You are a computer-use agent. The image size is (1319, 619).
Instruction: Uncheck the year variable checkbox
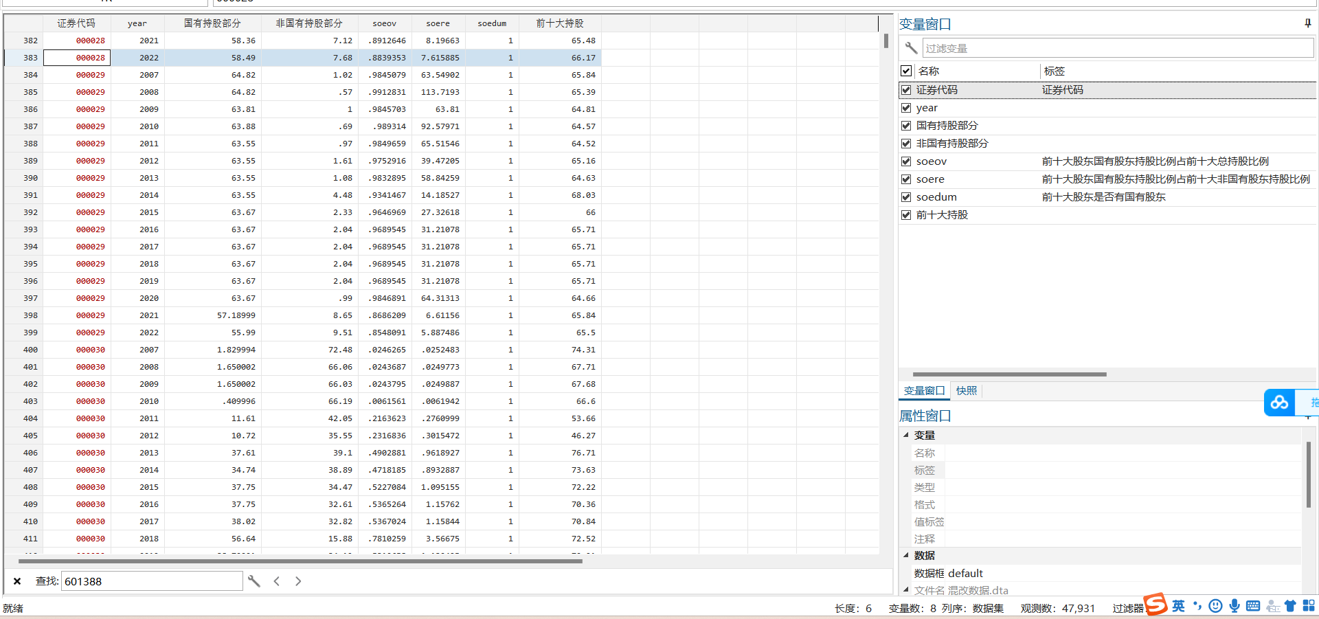click(x=906, y=108)
